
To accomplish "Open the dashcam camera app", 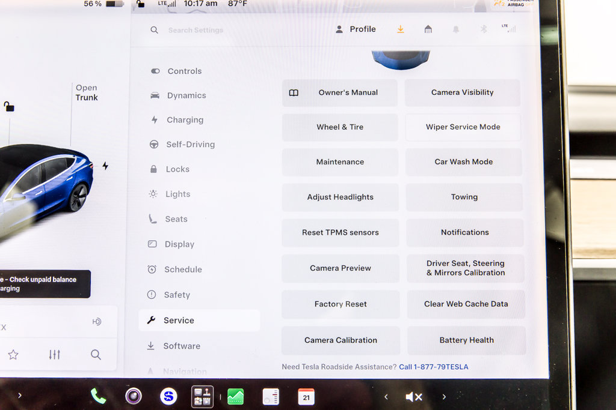I will tap(134, 396).
